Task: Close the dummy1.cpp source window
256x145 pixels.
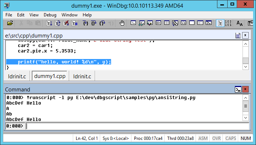Action: tap(245, 35)
